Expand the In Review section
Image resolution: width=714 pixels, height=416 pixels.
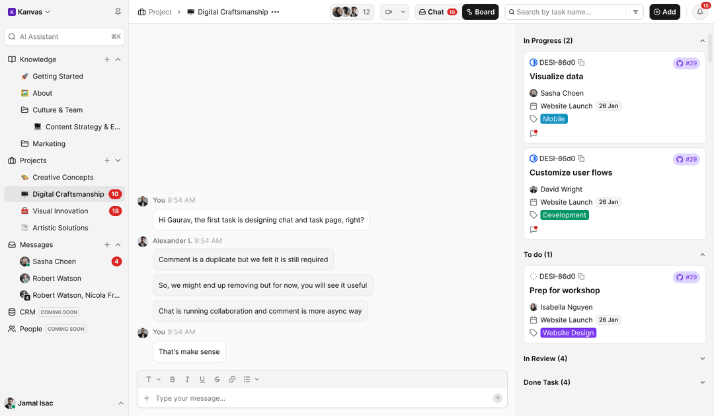[702, 358]
